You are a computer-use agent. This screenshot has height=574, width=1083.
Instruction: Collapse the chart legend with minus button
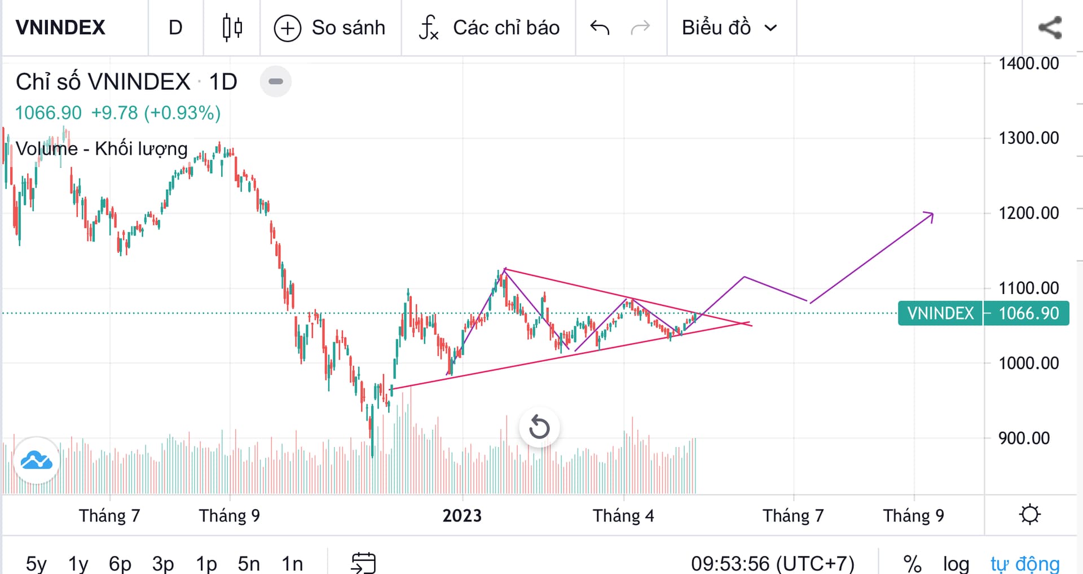tap(275, 81)
